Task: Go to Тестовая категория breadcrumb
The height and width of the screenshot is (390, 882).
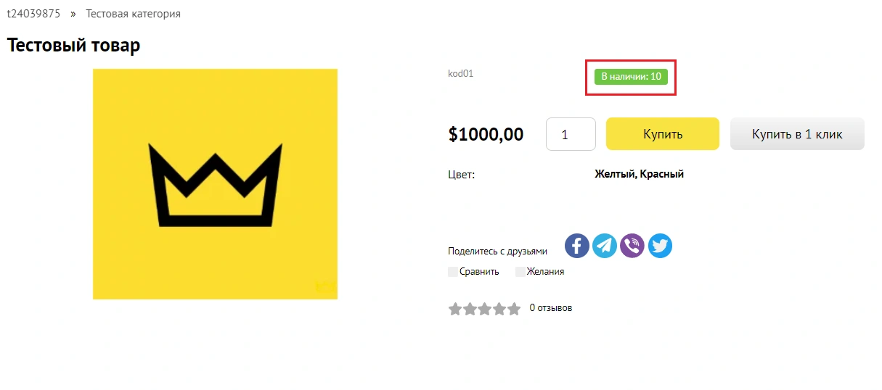Action: 134,14
